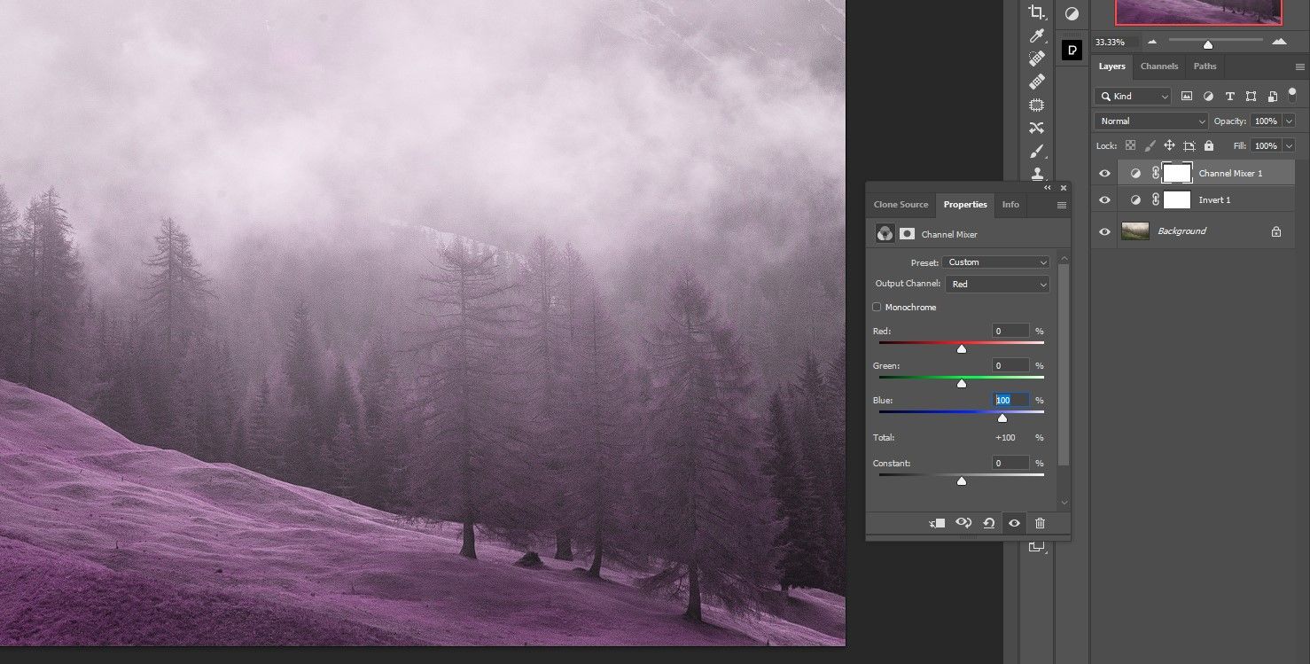Open the Opacity slider dropdown arrow

click(1289, 121)
